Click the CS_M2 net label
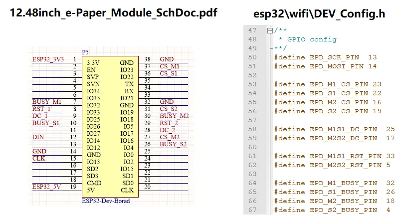Screen dimensions: 402x221 tap(170, 137)
